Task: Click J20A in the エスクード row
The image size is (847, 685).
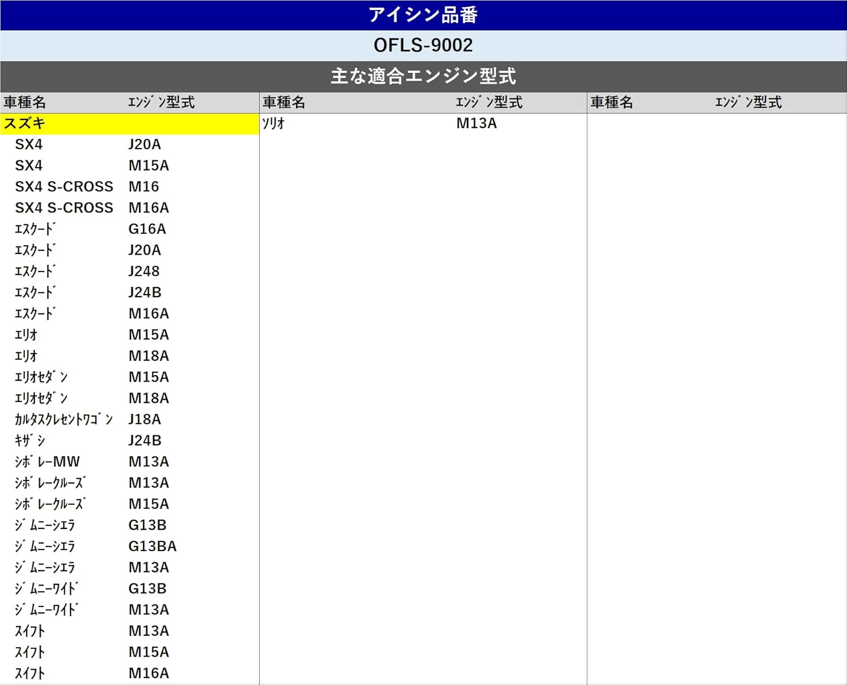Action: pos(145,250)
